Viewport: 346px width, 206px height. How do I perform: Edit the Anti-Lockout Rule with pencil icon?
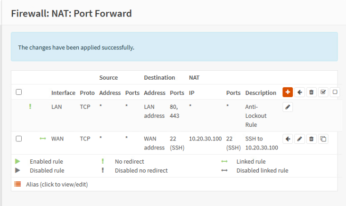tap(288, 107)
